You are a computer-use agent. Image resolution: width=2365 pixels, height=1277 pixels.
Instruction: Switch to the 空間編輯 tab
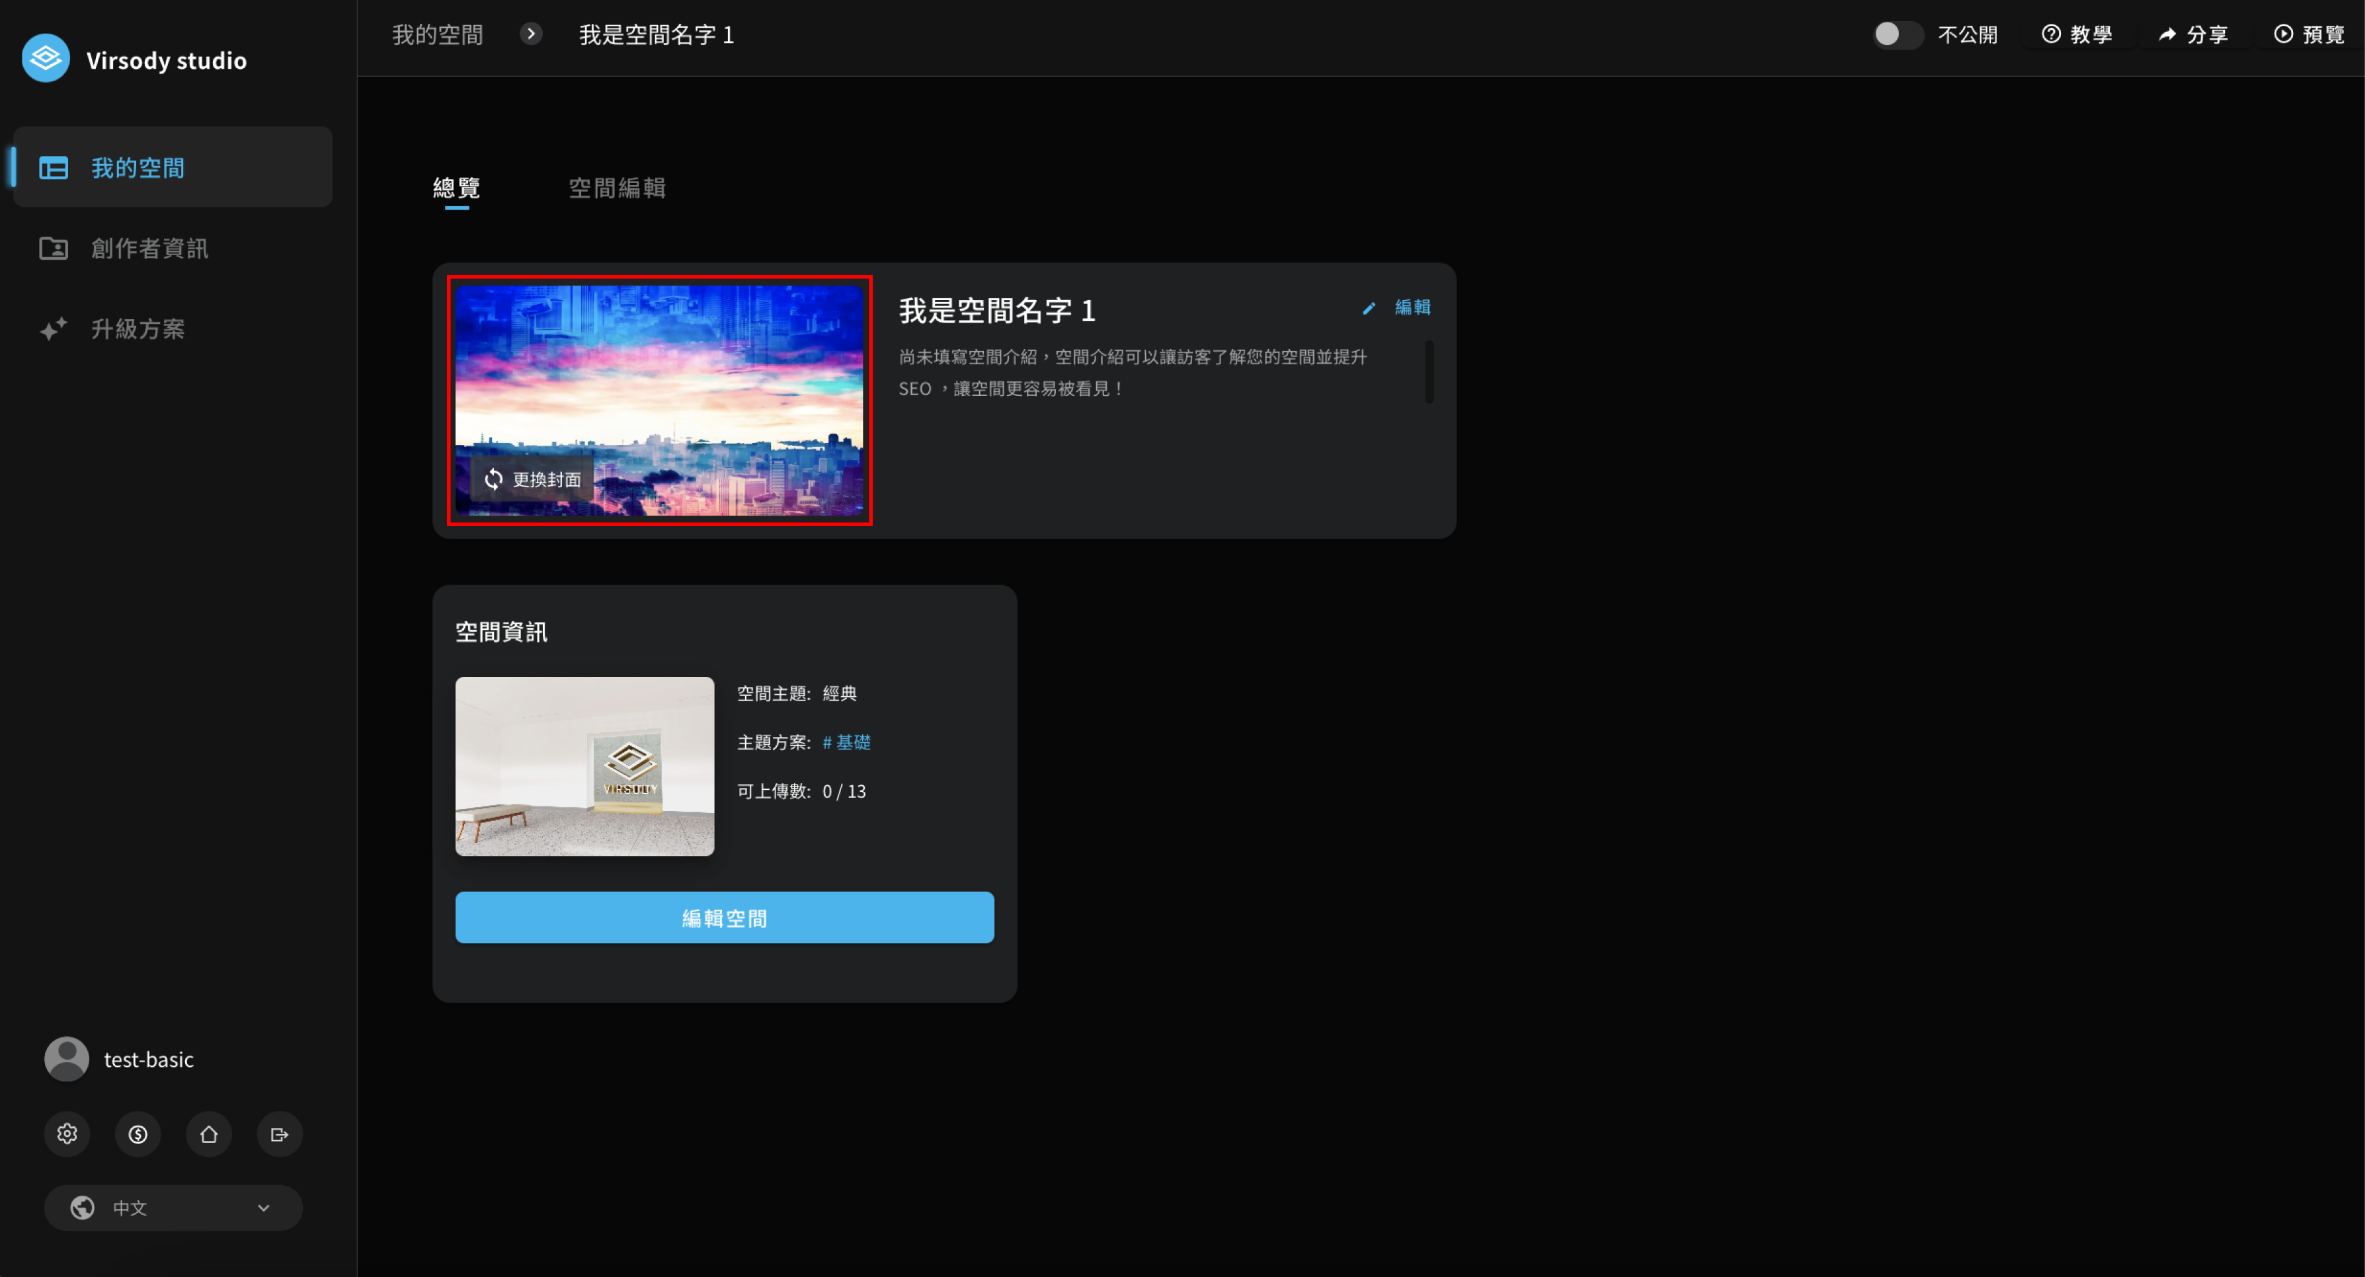pos(617,187)
